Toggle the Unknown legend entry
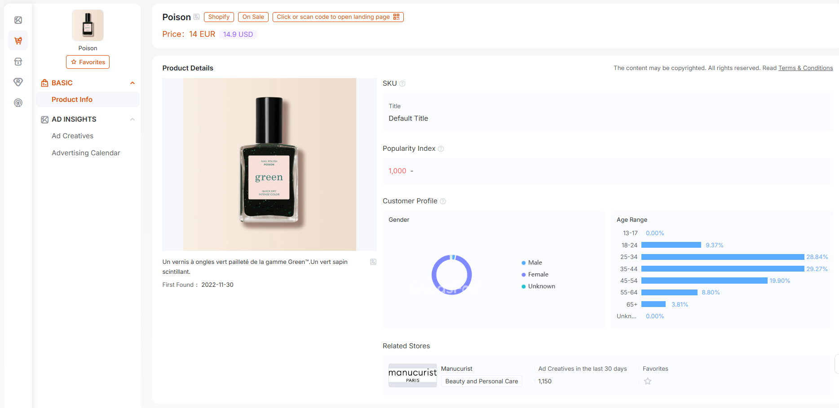 (538, 286)
